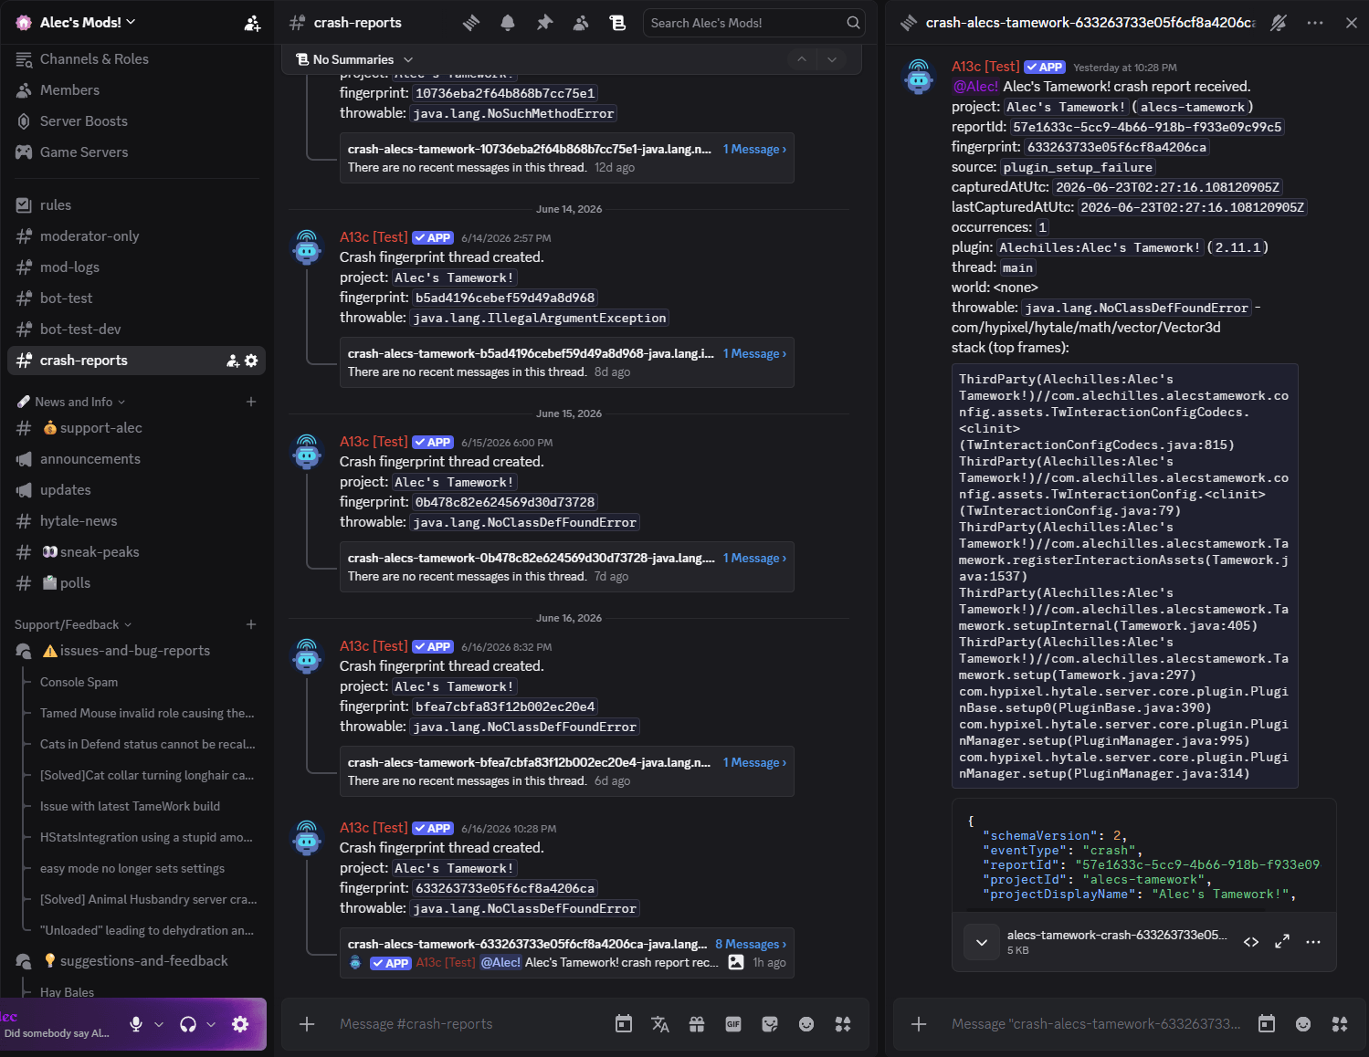
Task: Switch to mod-logs channel
Action: point(136,267)
